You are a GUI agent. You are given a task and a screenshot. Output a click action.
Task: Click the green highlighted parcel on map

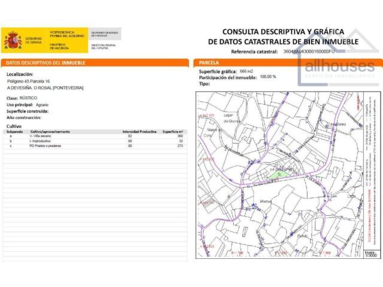click(x=279, y=174)
